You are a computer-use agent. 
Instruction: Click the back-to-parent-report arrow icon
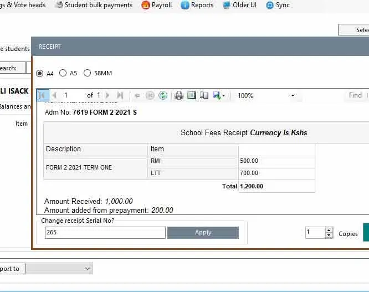(137, 95)
